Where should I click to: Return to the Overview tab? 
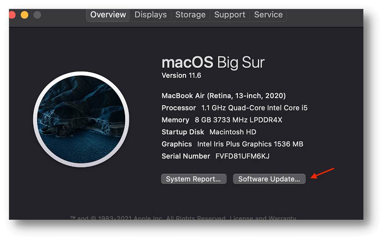(x=108, y=15)
